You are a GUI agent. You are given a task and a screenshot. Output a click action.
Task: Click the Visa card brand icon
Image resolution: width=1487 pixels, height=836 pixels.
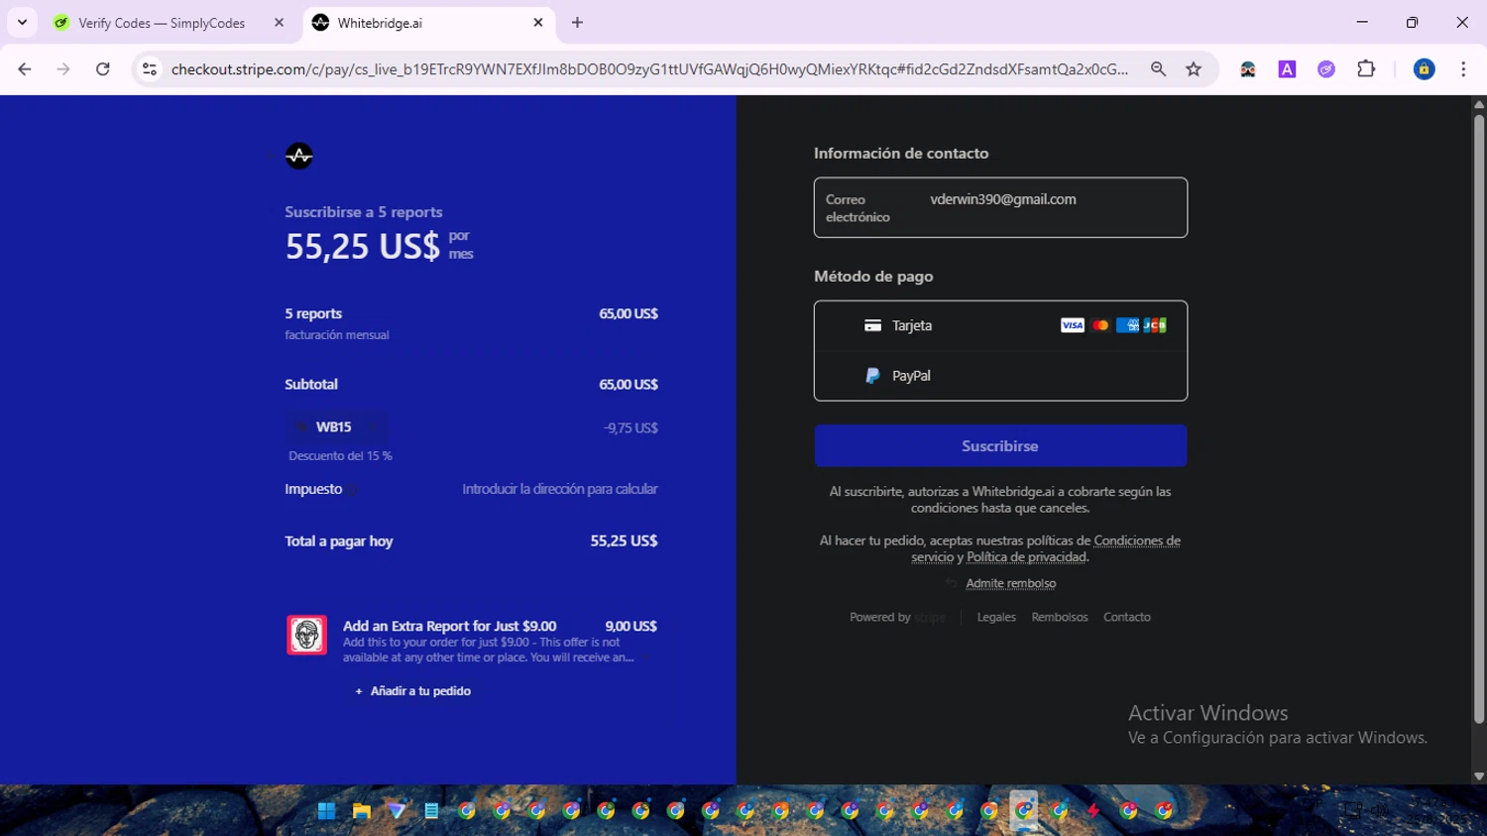[1072, 325]
